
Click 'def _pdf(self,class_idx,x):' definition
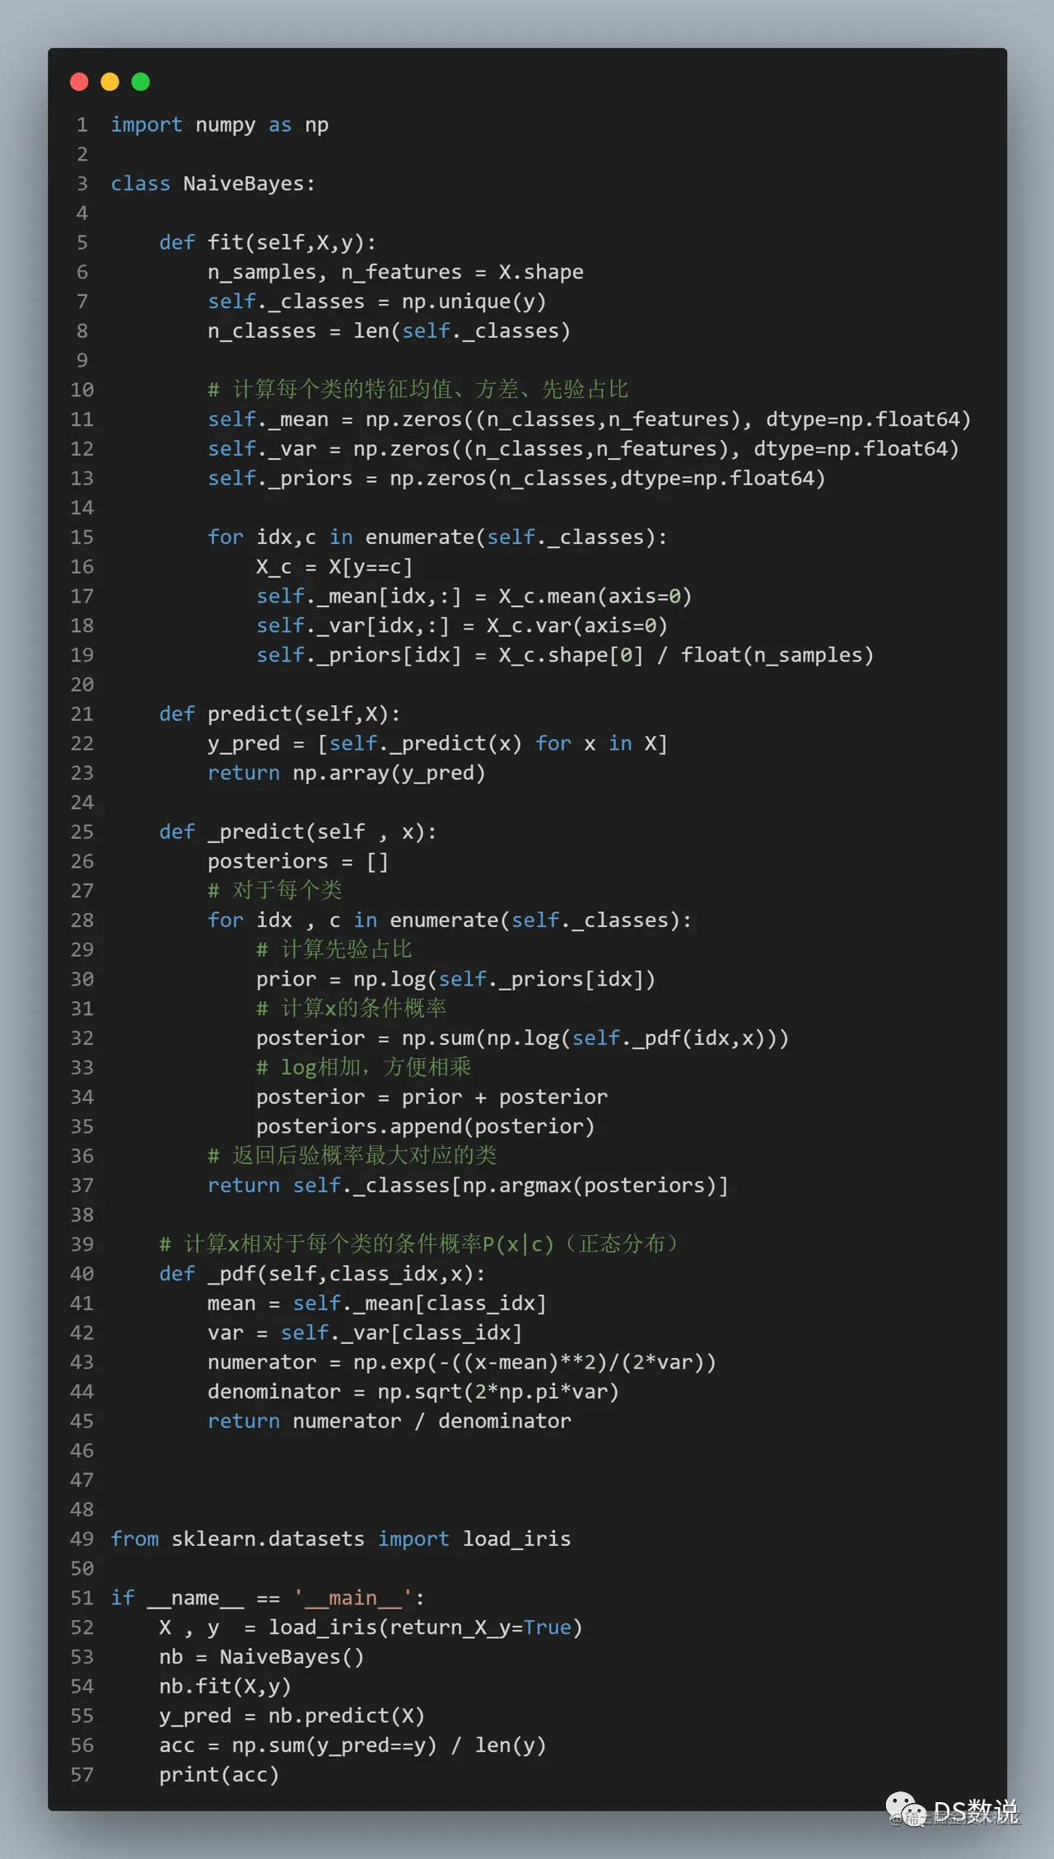(323, 1274)
